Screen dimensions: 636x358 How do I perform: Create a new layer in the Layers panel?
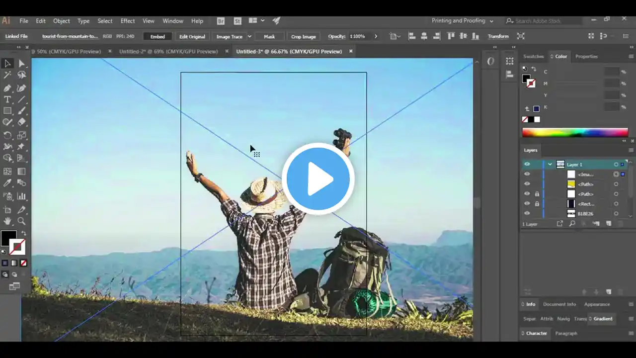[609, 223]
